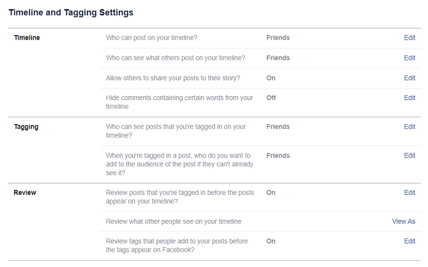
Task: Click the Off value for hide comments
Action: 271,98
